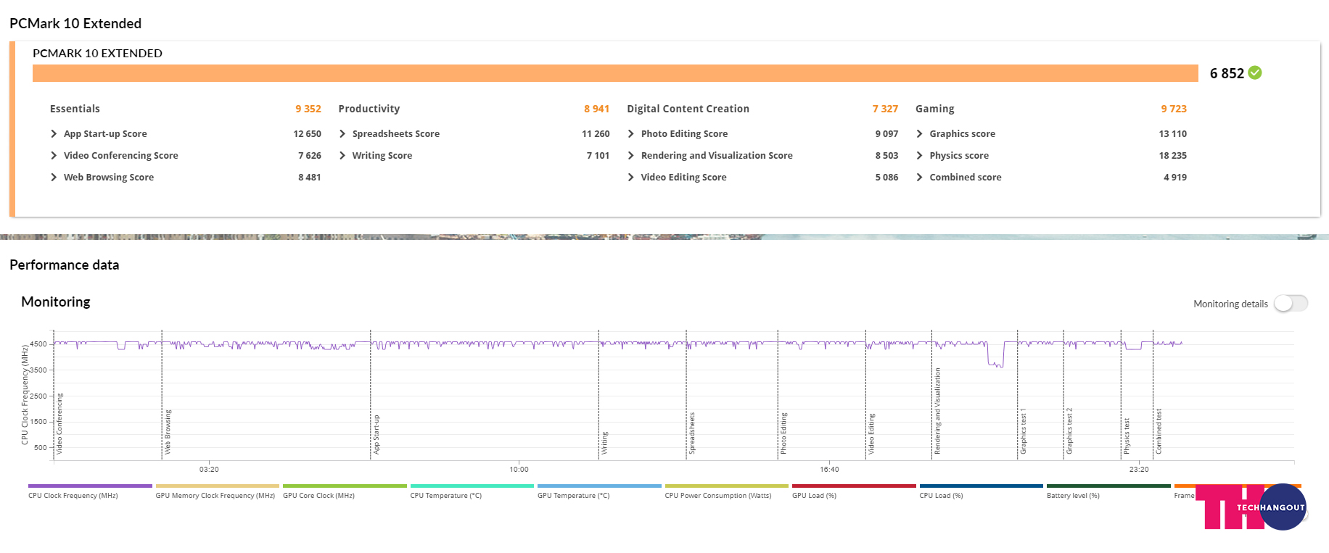Image resolution: width=1329 pixels, height=553 pixels.
Task: Click the Writing timeline marker
Action: (604, 443)
